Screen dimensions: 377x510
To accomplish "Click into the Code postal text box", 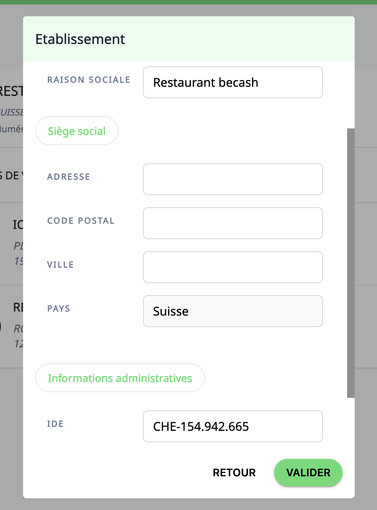I will pyautogui.click(x=232, y=223).
